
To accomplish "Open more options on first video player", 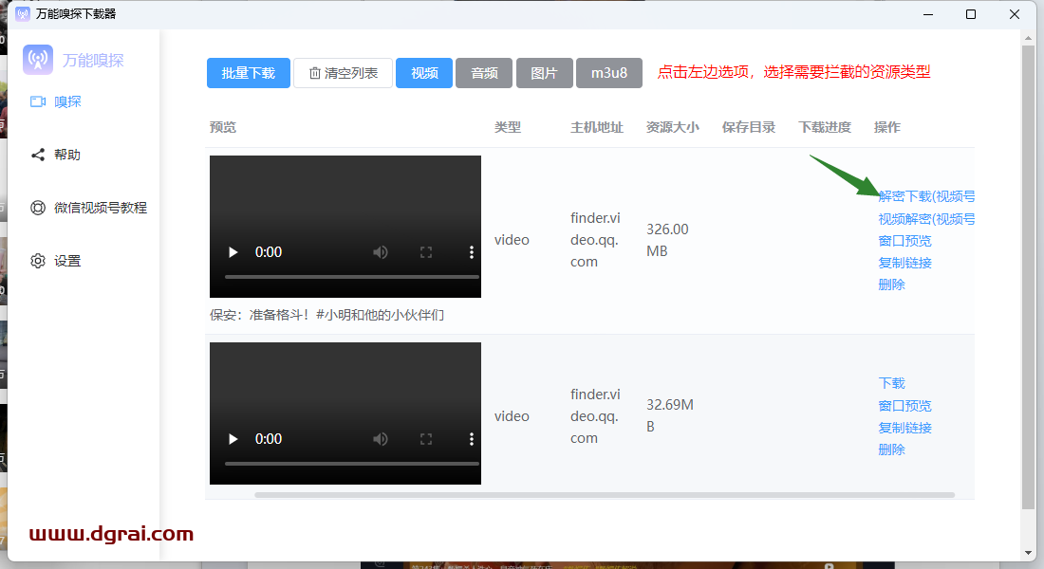I will tap(472, 252).
